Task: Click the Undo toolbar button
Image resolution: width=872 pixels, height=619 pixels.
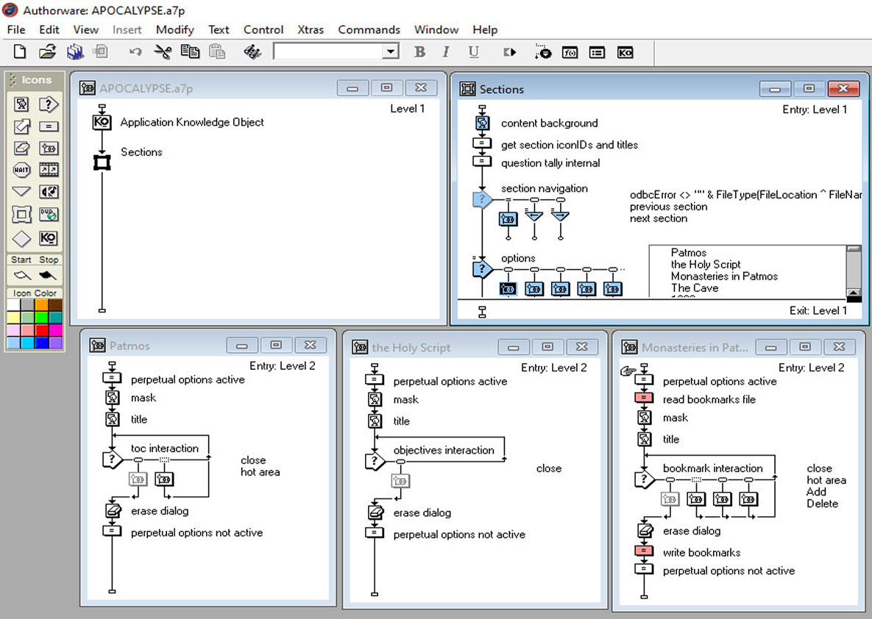Action: tap(135, 52)
